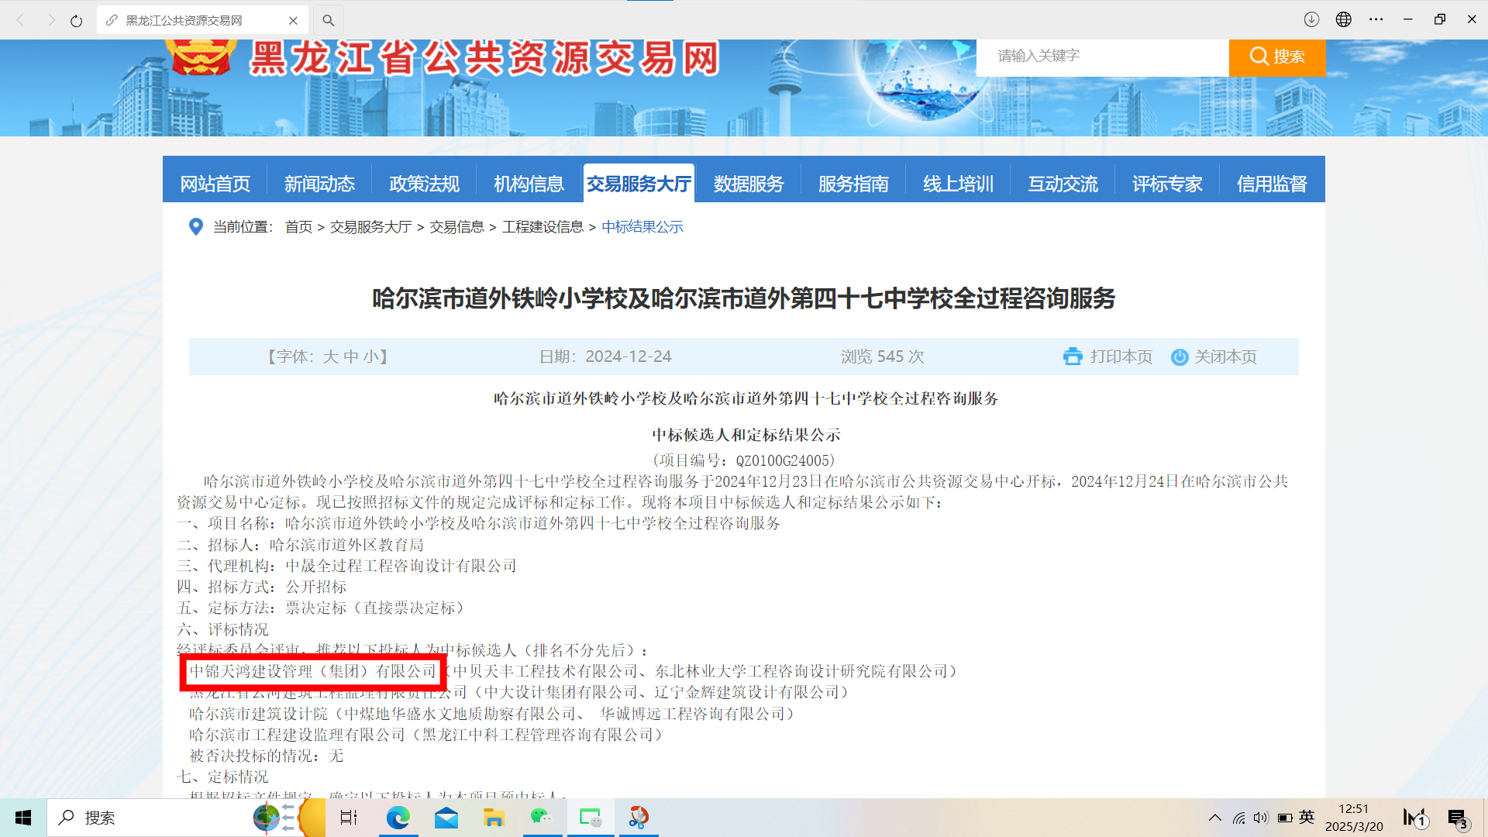This screenshot has height=837, width=1488.
Task: Open File Explorer from the taskbar
Action: coord(494,818)
